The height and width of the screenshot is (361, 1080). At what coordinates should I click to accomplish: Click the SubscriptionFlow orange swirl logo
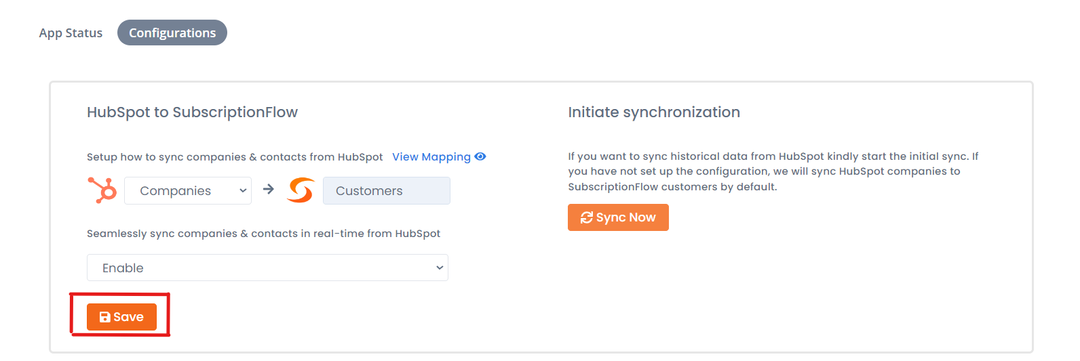coord(301,190)
